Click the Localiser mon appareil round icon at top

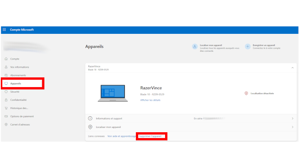(x=195, y=47)
